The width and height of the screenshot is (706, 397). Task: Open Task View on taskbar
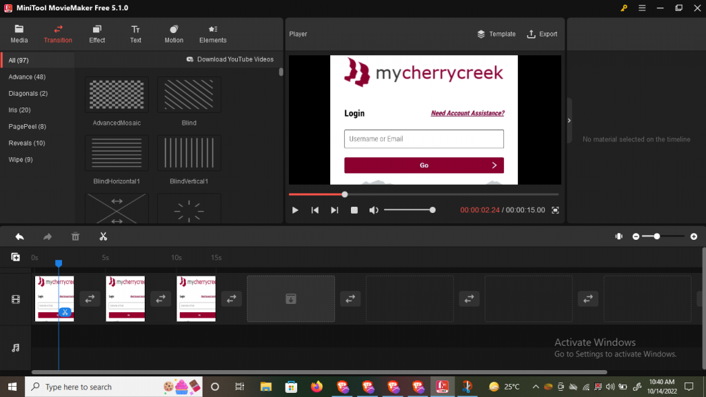239,387
